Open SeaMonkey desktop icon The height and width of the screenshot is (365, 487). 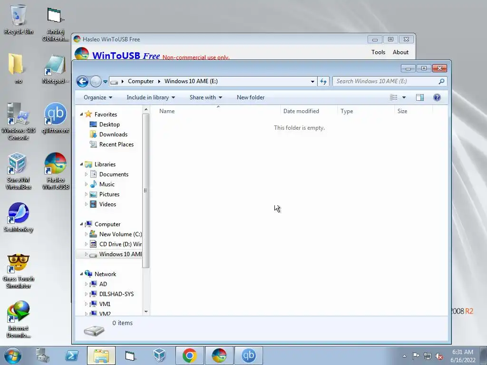coord(19,217)
